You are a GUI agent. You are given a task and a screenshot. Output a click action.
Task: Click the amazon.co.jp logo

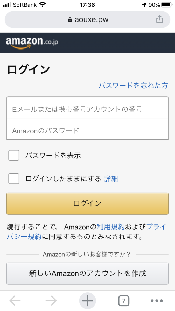[x=32, y=43]
